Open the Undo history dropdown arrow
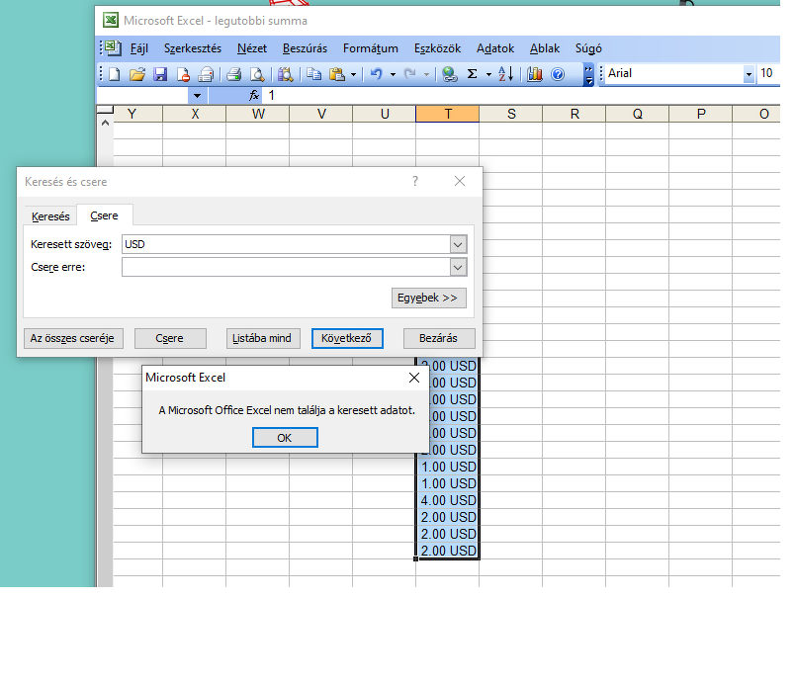Viewport: 795px width, 684px height. coord(393,75)
